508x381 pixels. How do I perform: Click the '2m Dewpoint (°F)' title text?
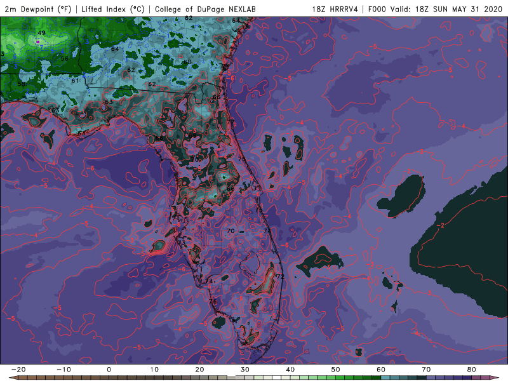38,10
